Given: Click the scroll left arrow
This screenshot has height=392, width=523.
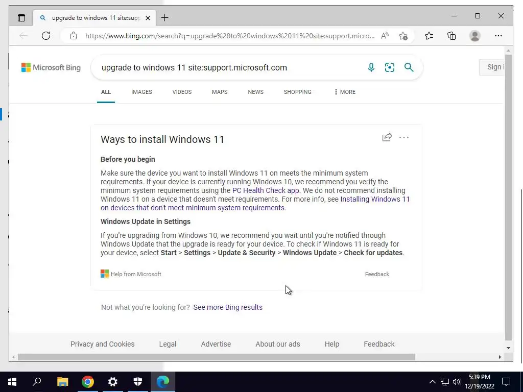Looking at the screenshot, I should [13, 357].
